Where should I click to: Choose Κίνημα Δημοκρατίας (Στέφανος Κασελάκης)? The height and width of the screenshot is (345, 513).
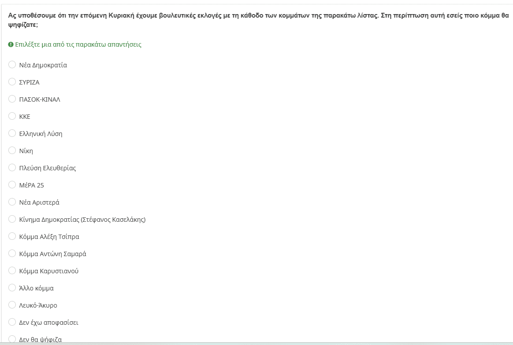click(12, 220)
